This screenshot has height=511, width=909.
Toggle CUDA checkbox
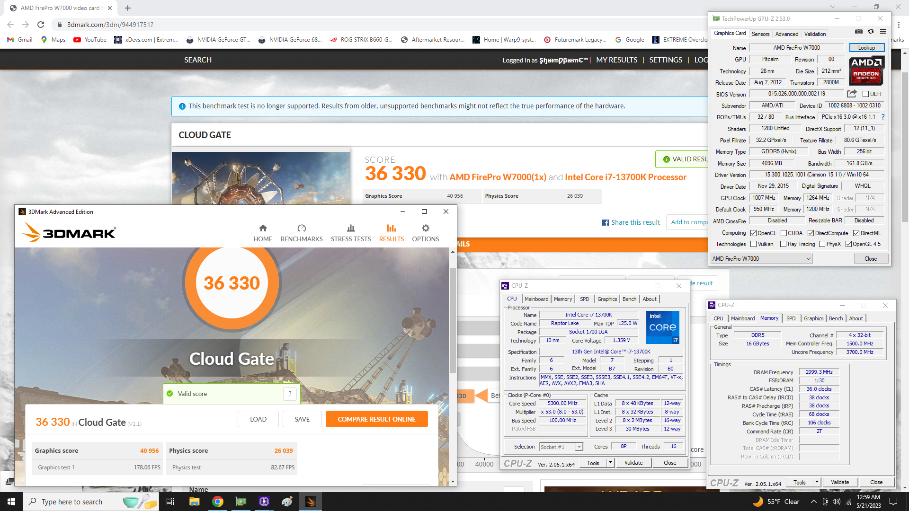coord(784,233)
